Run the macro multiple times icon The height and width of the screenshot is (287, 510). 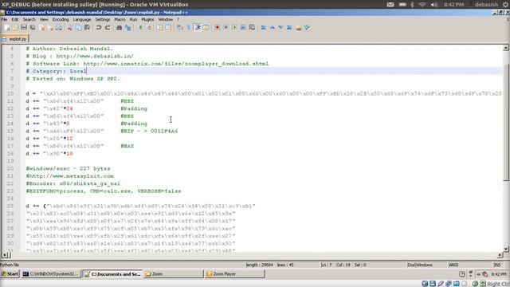coord(243,28)
